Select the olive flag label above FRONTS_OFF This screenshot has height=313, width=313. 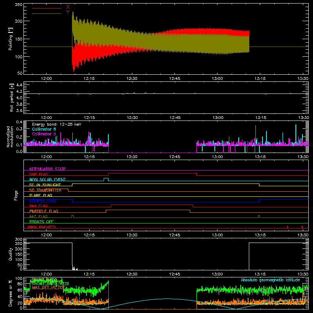click(x=38, y=216)
